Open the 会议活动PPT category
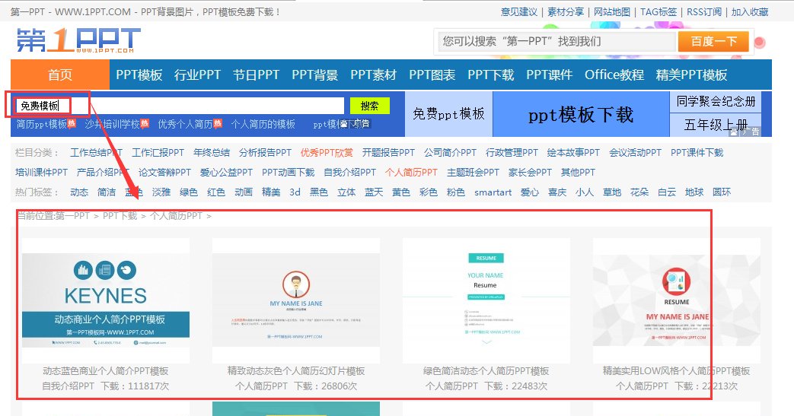The width and height of the screenshot is (794, 416). (635, 152)
